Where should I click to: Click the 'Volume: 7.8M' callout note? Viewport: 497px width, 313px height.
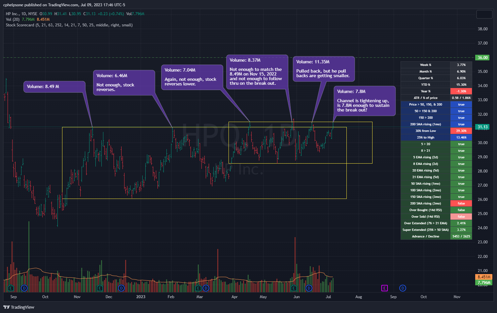(x=365, y=101)
